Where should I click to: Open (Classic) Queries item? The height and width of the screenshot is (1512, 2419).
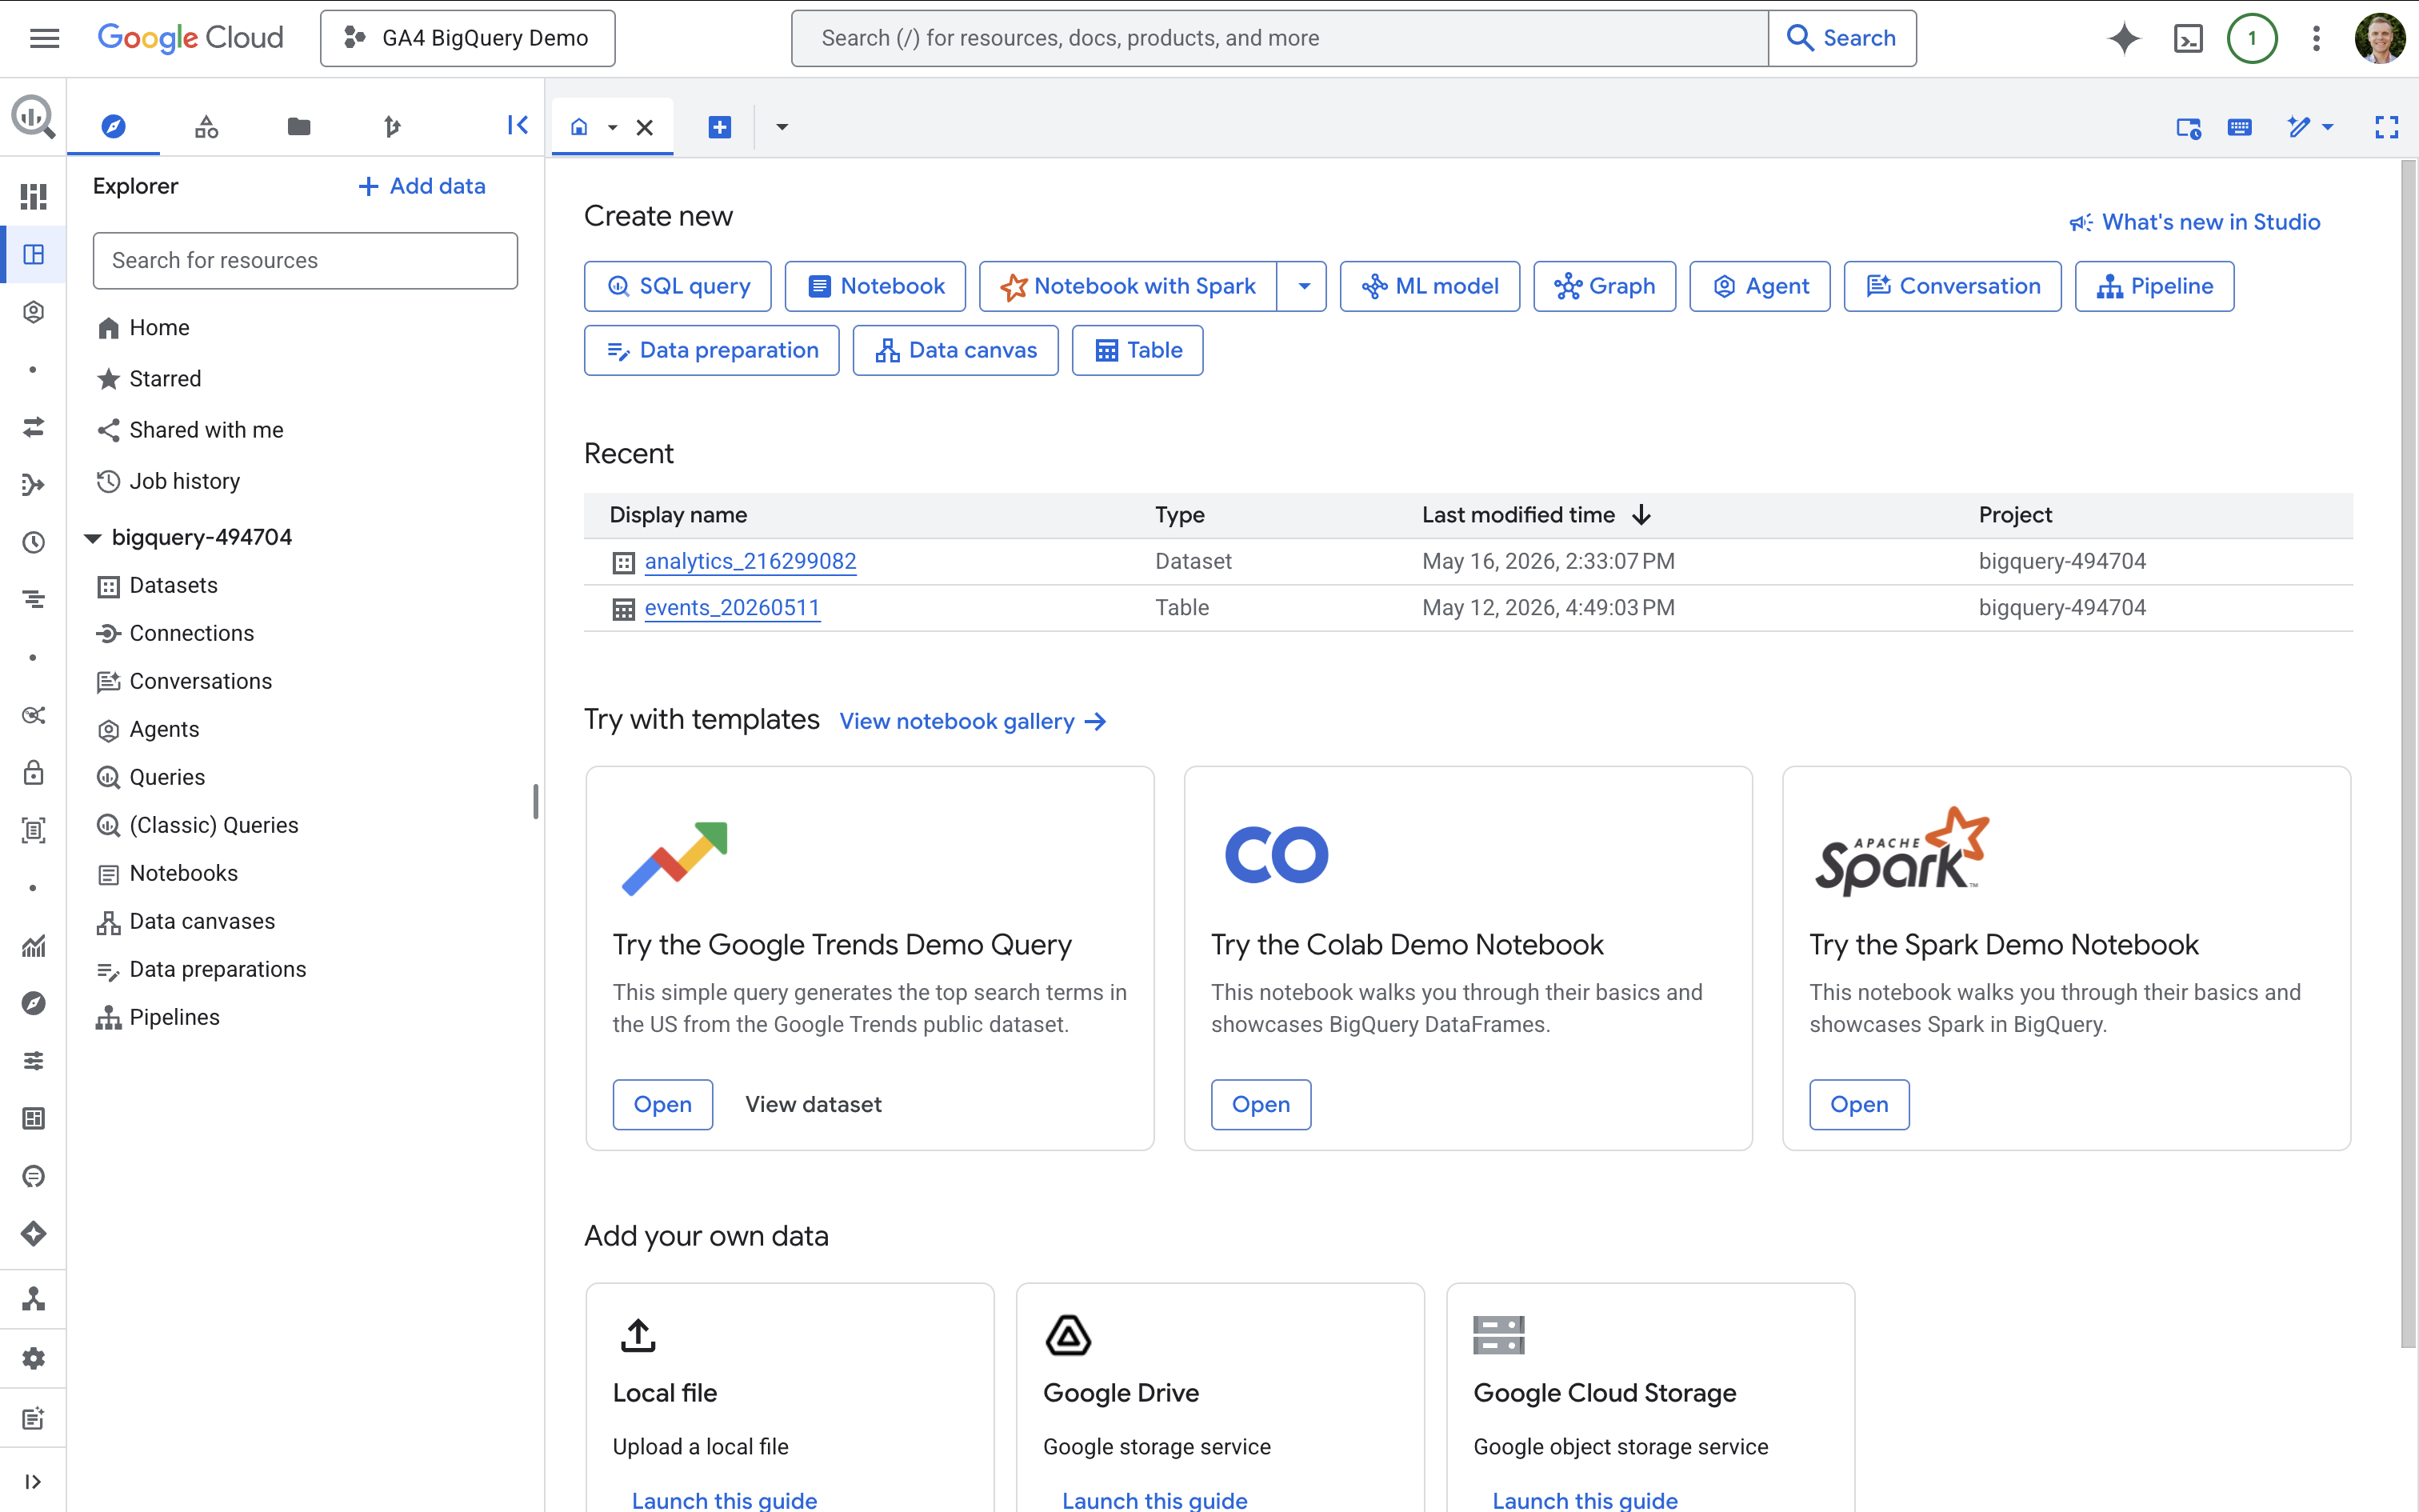pos(213,825)
